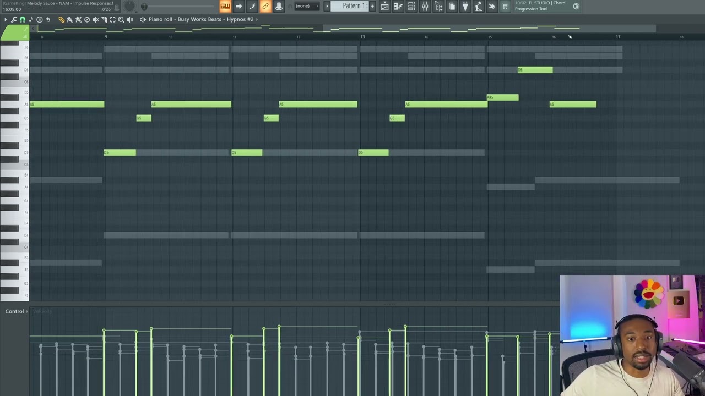Click bar 13 on the timeline ruler
705x396 pixels.
(362, 37)
